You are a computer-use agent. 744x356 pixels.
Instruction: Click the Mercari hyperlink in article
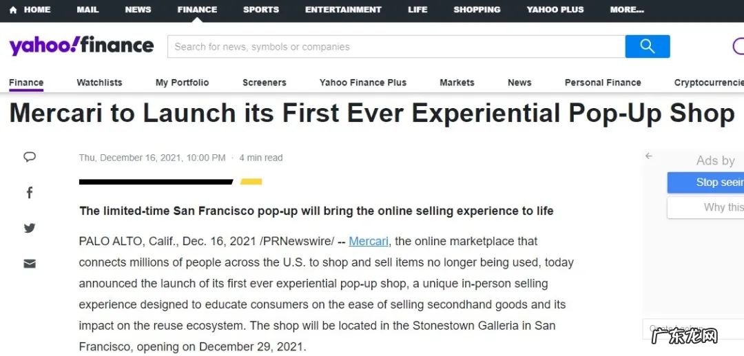369,242
